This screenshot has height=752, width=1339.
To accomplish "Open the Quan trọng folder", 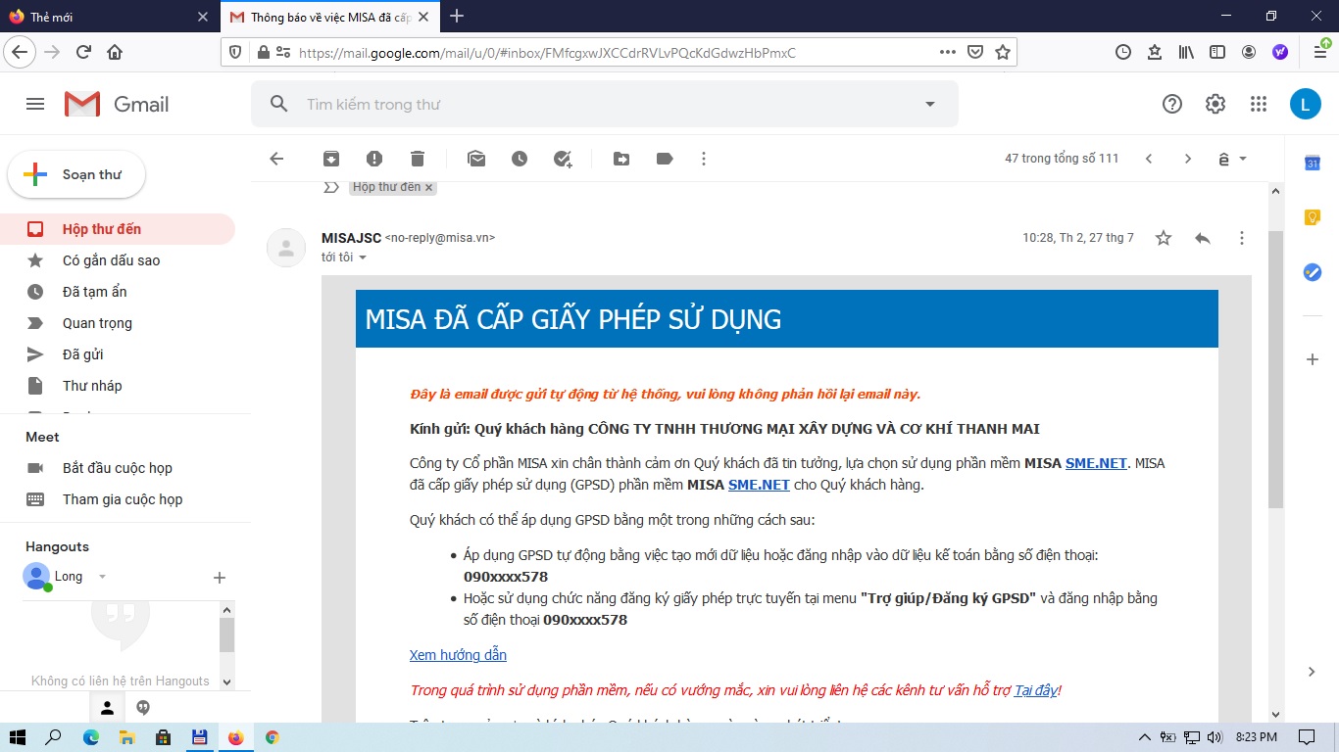I will [x=118, y=323].
